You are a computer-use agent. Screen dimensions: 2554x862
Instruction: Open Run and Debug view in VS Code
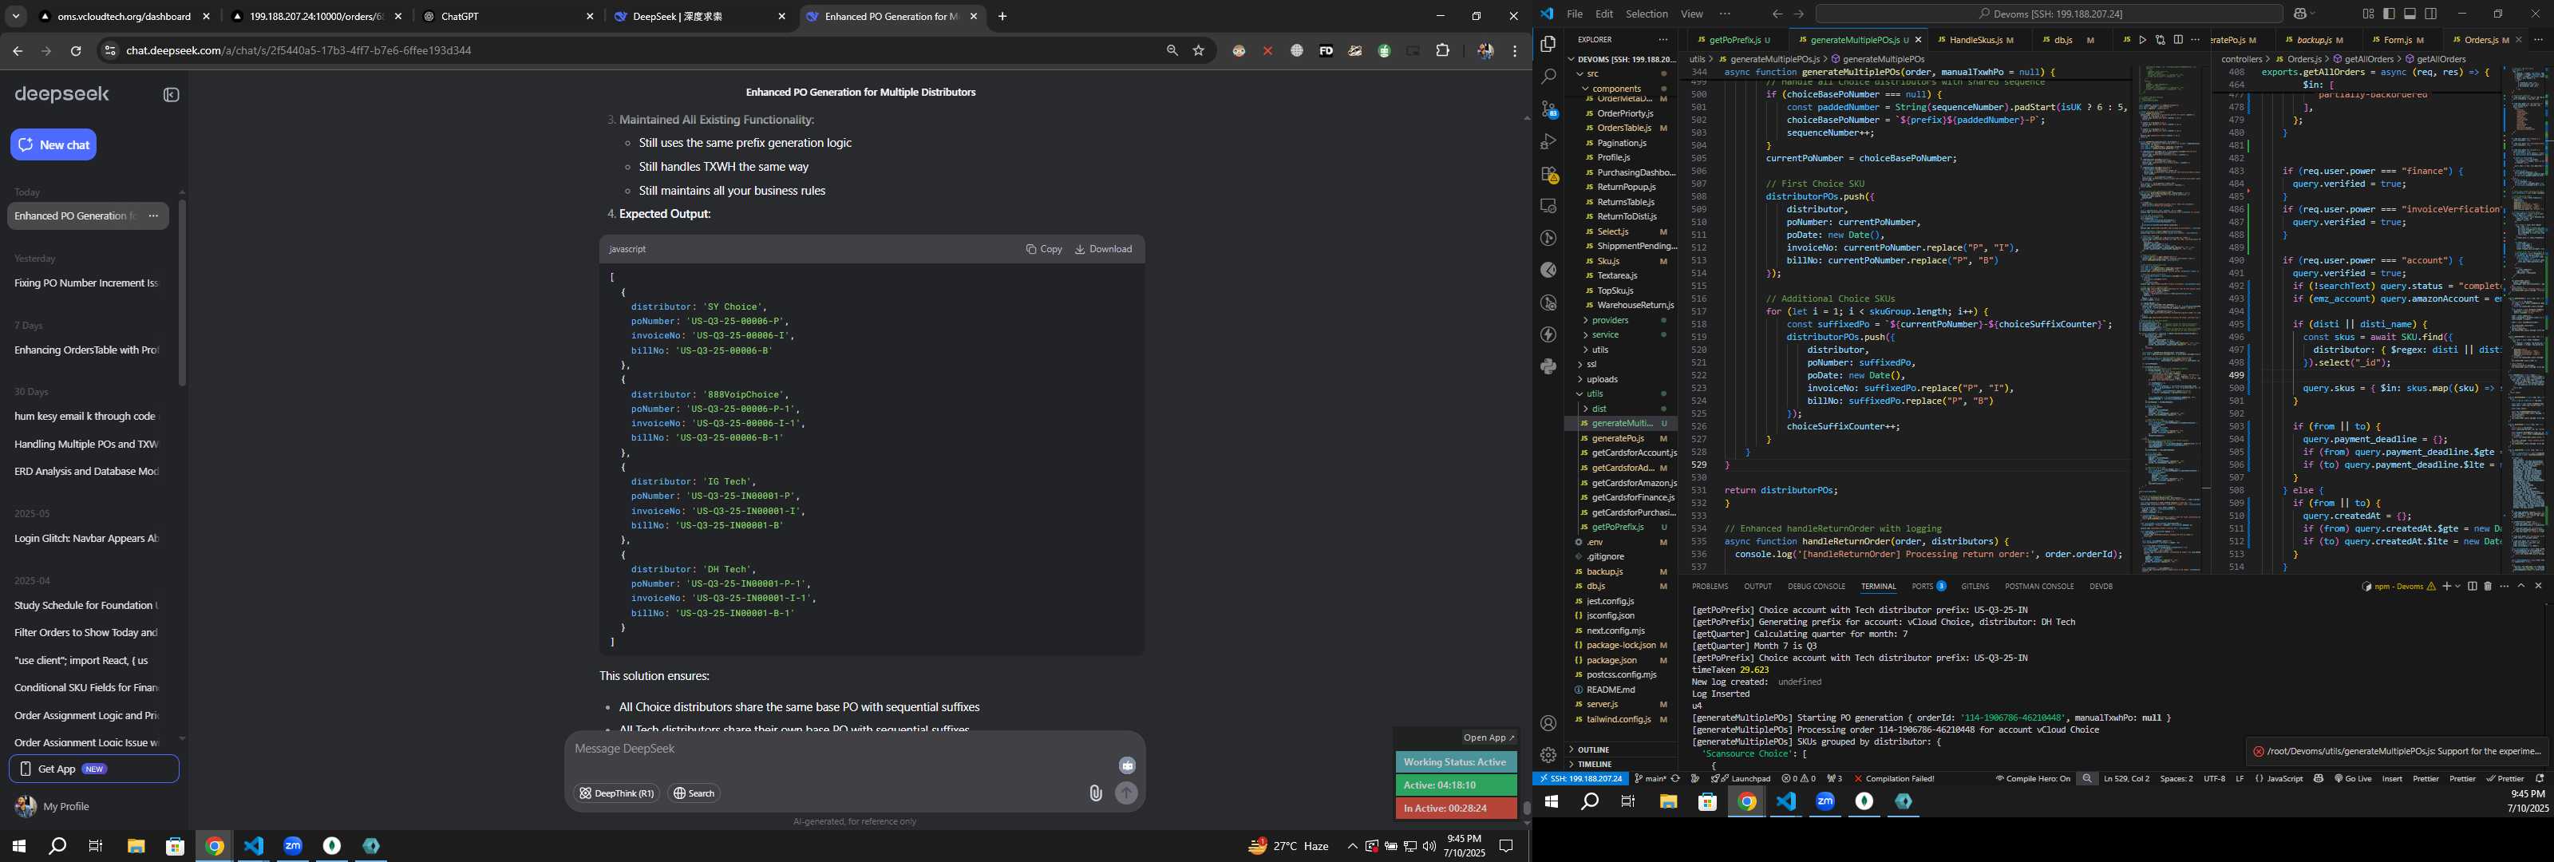(x=1548, y=142)
